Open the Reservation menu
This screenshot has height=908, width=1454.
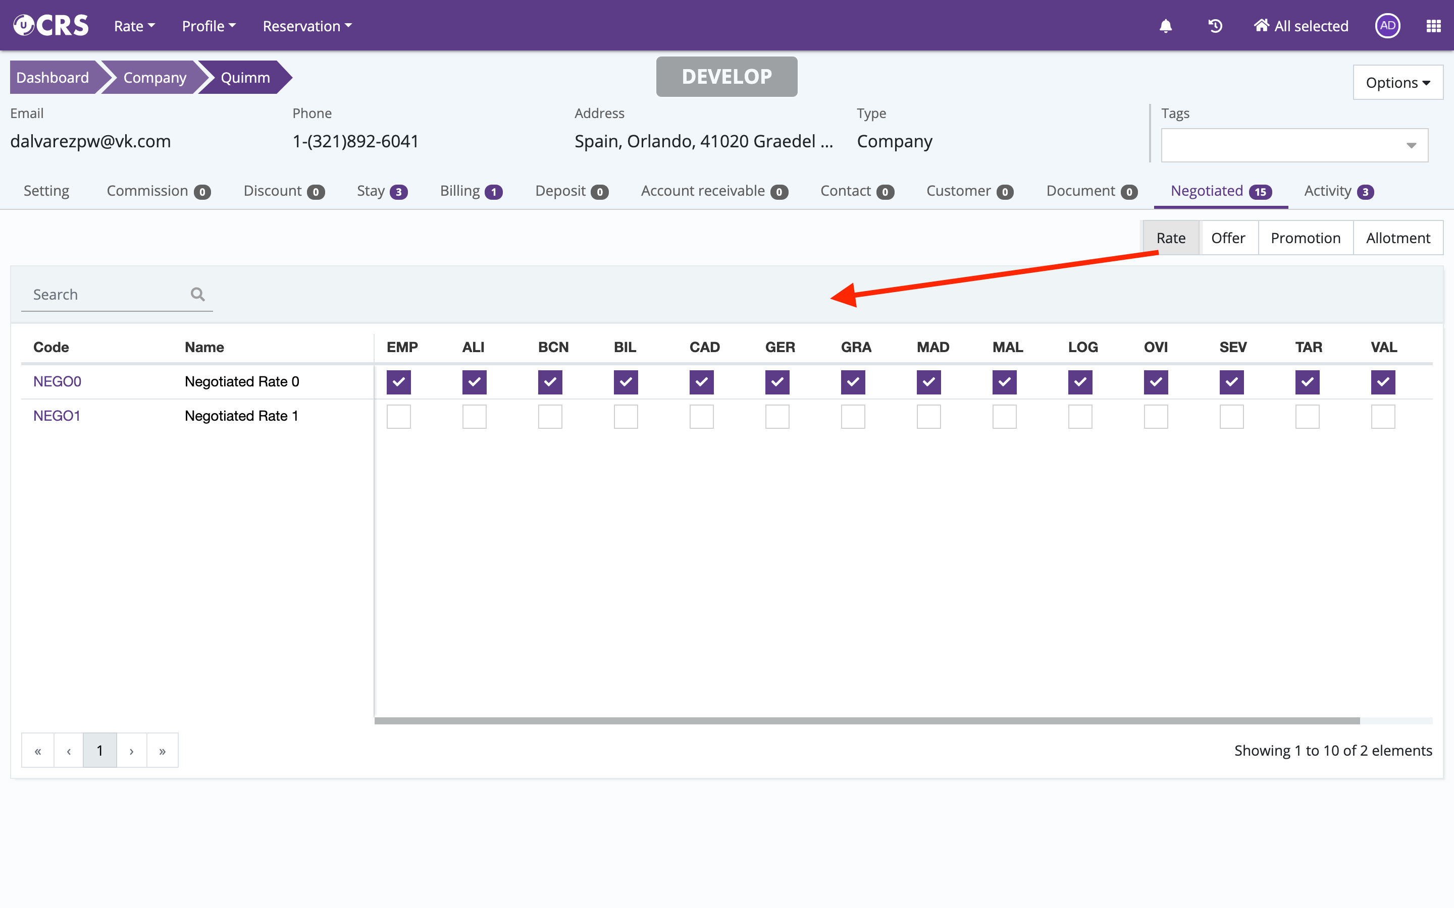coord(307,26)
